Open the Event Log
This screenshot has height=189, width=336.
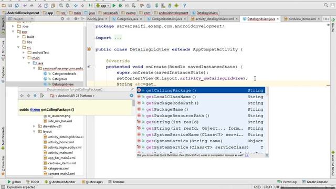pyautogui.click(x=287, y=182)
